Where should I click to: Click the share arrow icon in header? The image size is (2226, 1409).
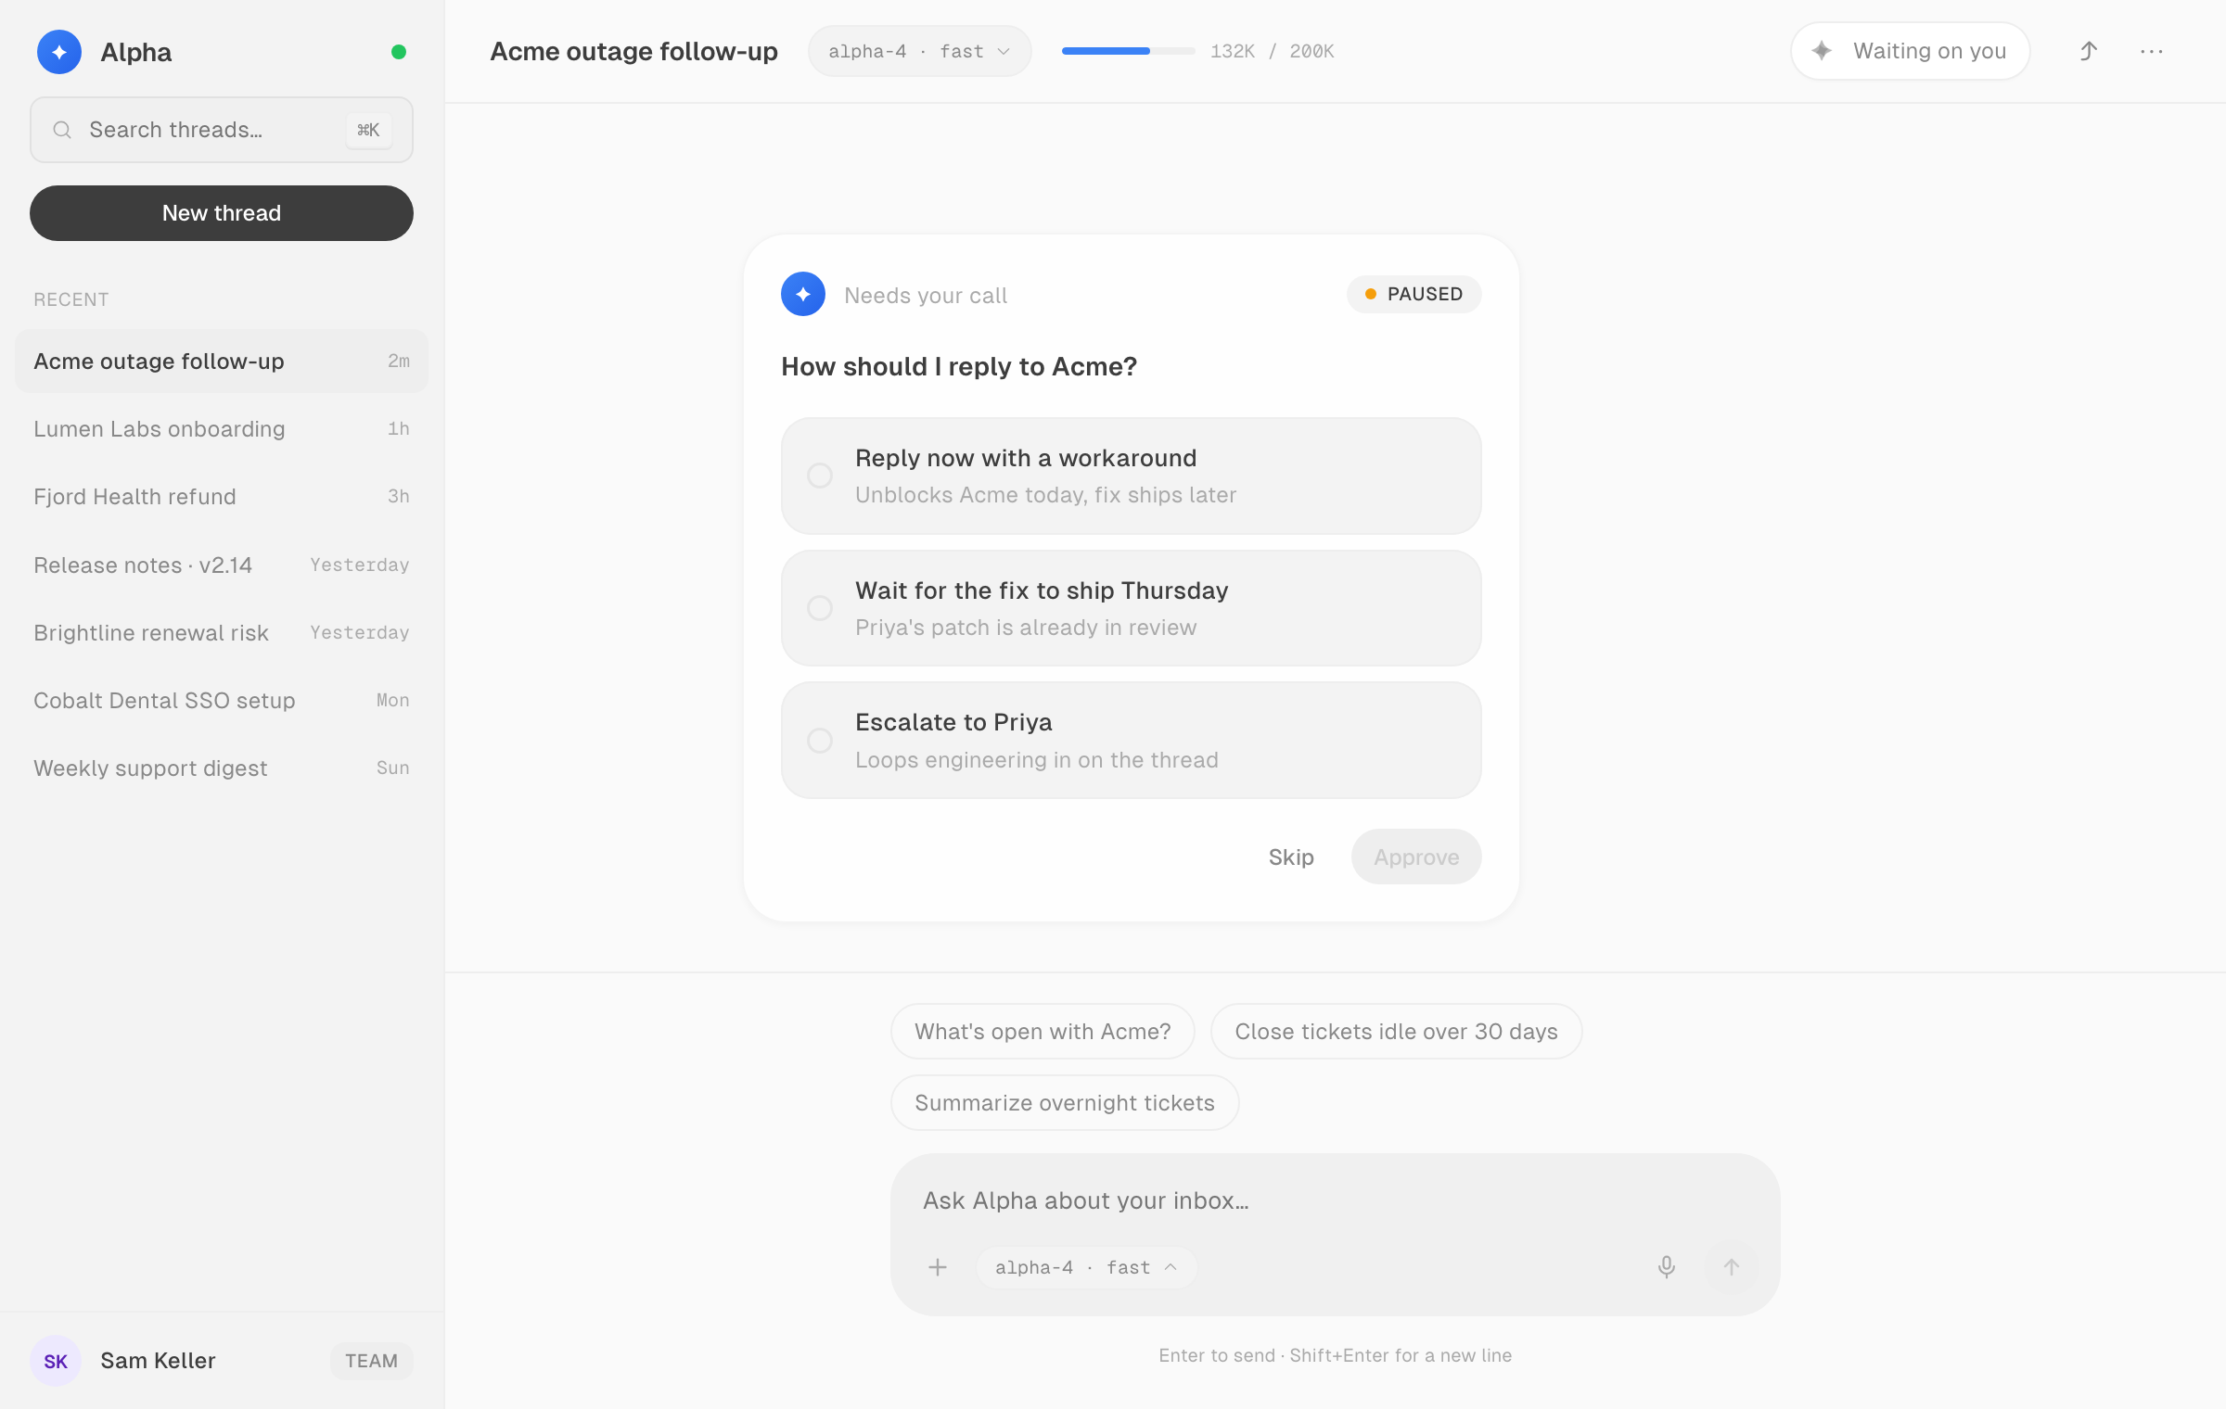click(x=2088, y=51)
